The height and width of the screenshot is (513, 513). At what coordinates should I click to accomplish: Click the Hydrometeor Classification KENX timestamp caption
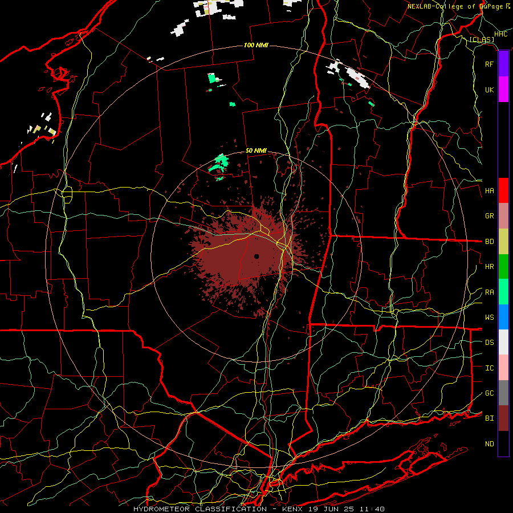coord(259,509)
